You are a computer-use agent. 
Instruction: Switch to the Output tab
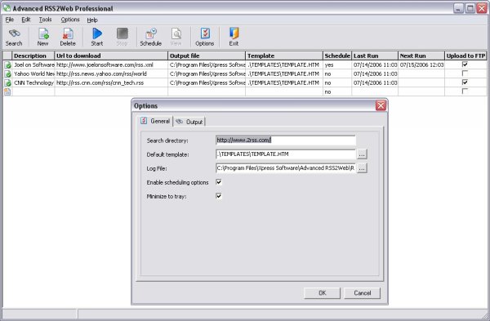click(189, 122)
